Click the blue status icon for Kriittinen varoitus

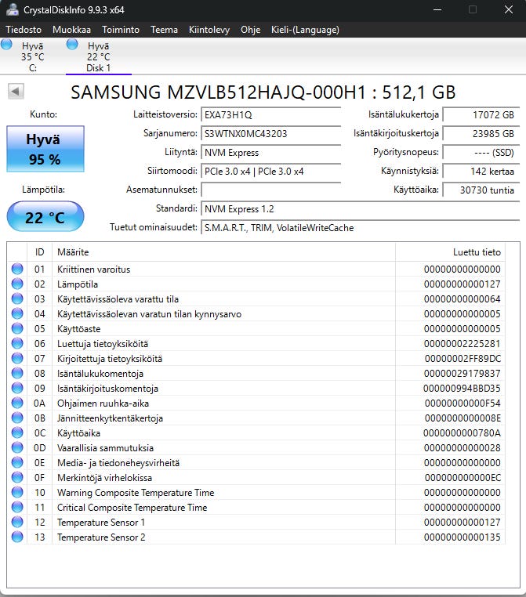point(17,269)
